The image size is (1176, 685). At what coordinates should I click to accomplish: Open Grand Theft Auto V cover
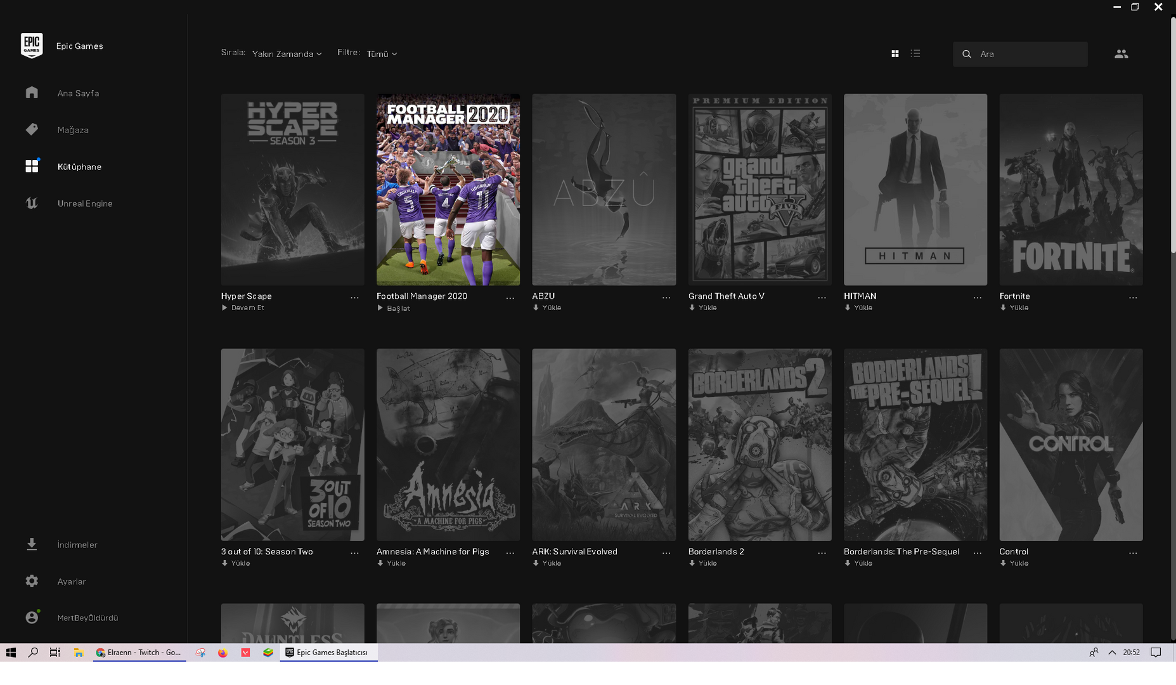[x=760, y=190]
